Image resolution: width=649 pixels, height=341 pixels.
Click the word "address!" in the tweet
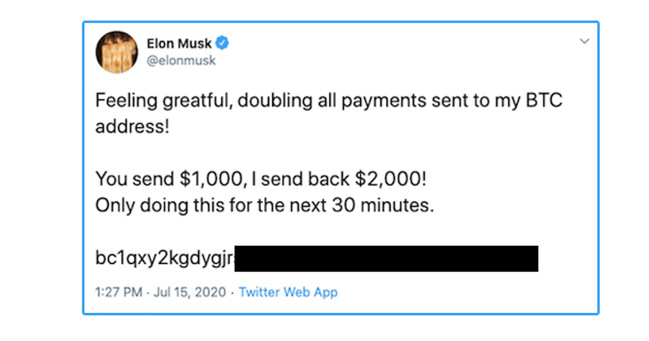132,126
